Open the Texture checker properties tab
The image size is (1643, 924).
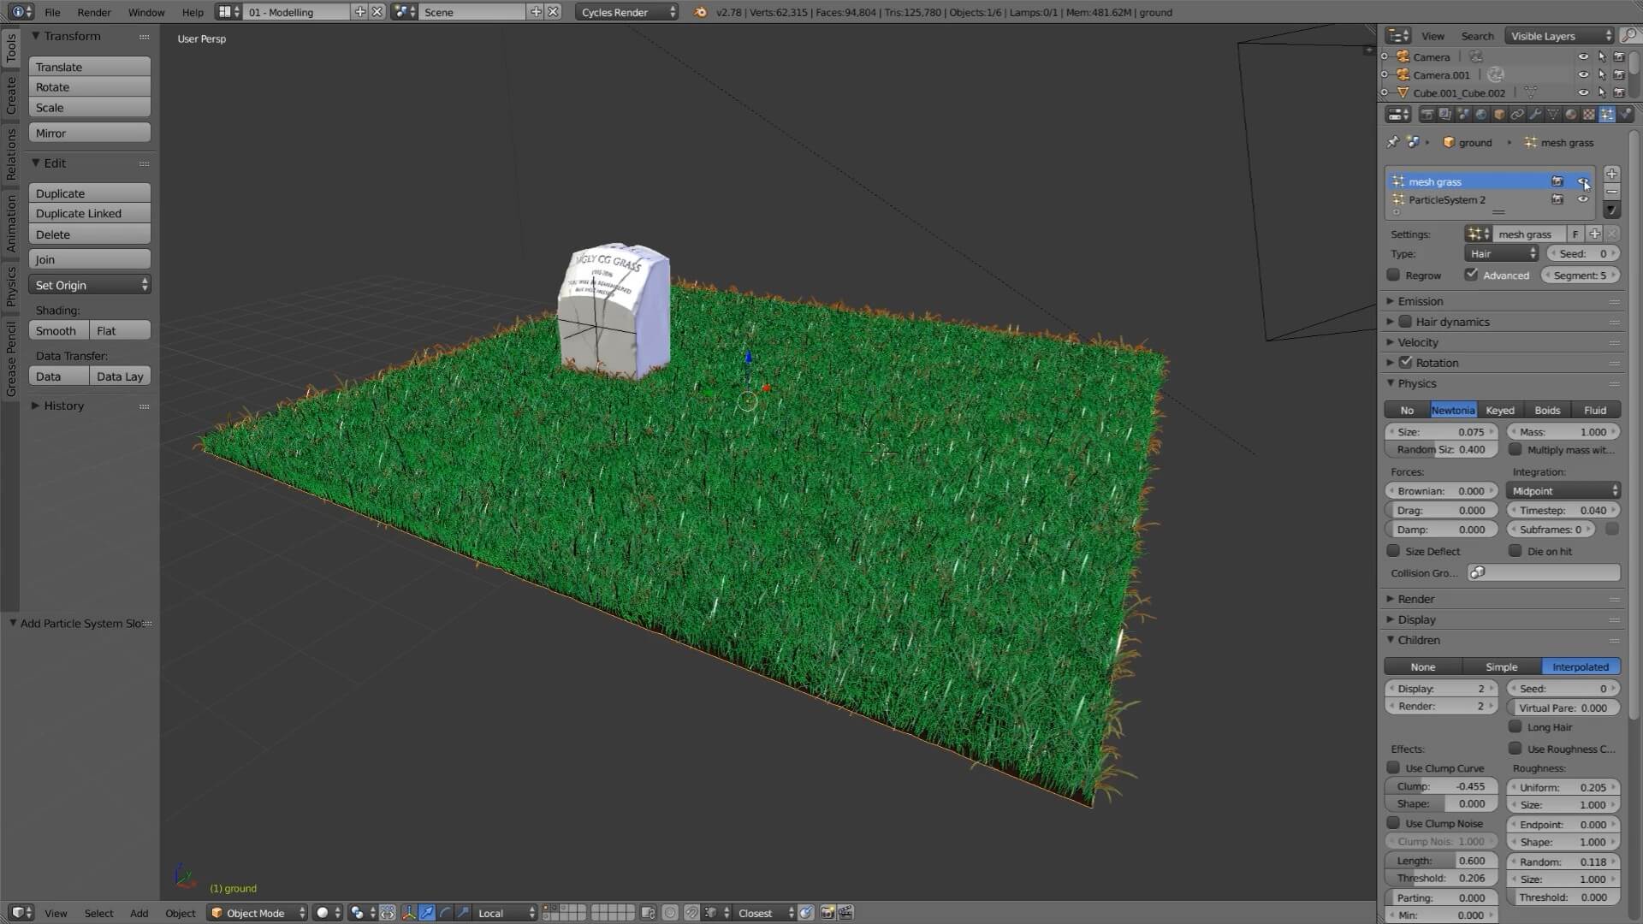[x=1589, y=114]
